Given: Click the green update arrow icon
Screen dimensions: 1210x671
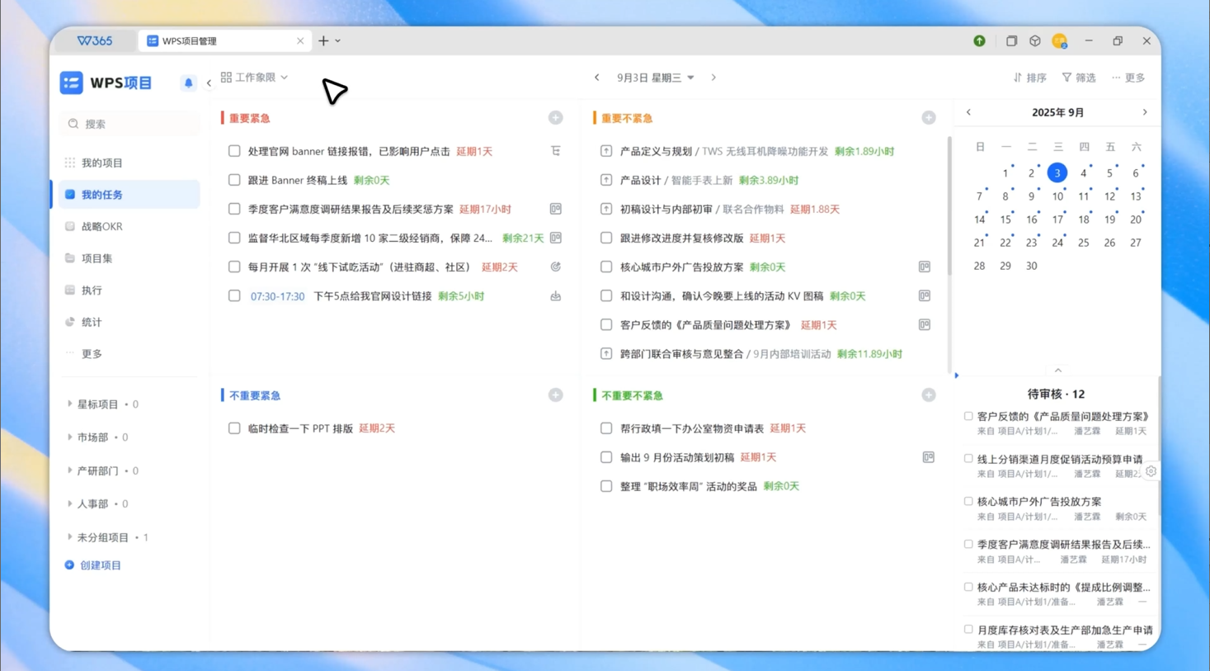Looking at the screenshot, I should (979, 40).
